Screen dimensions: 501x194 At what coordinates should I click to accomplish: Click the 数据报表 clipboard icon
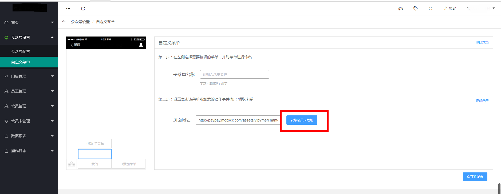click(6, 136)
